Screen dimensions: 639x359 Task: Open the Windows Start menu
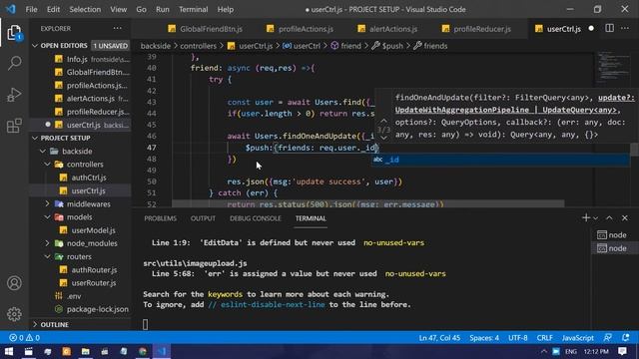[9, 351]
